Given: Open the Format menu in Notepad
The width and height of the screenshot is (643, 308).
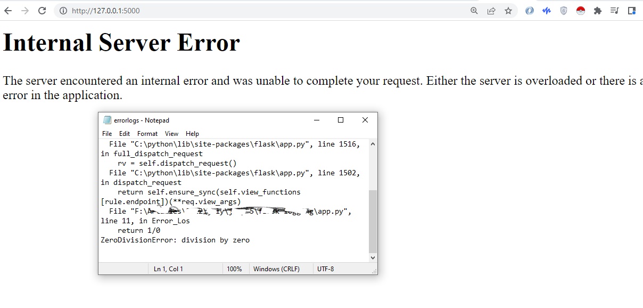Looking at the screenshot, I should click(147, 133).
